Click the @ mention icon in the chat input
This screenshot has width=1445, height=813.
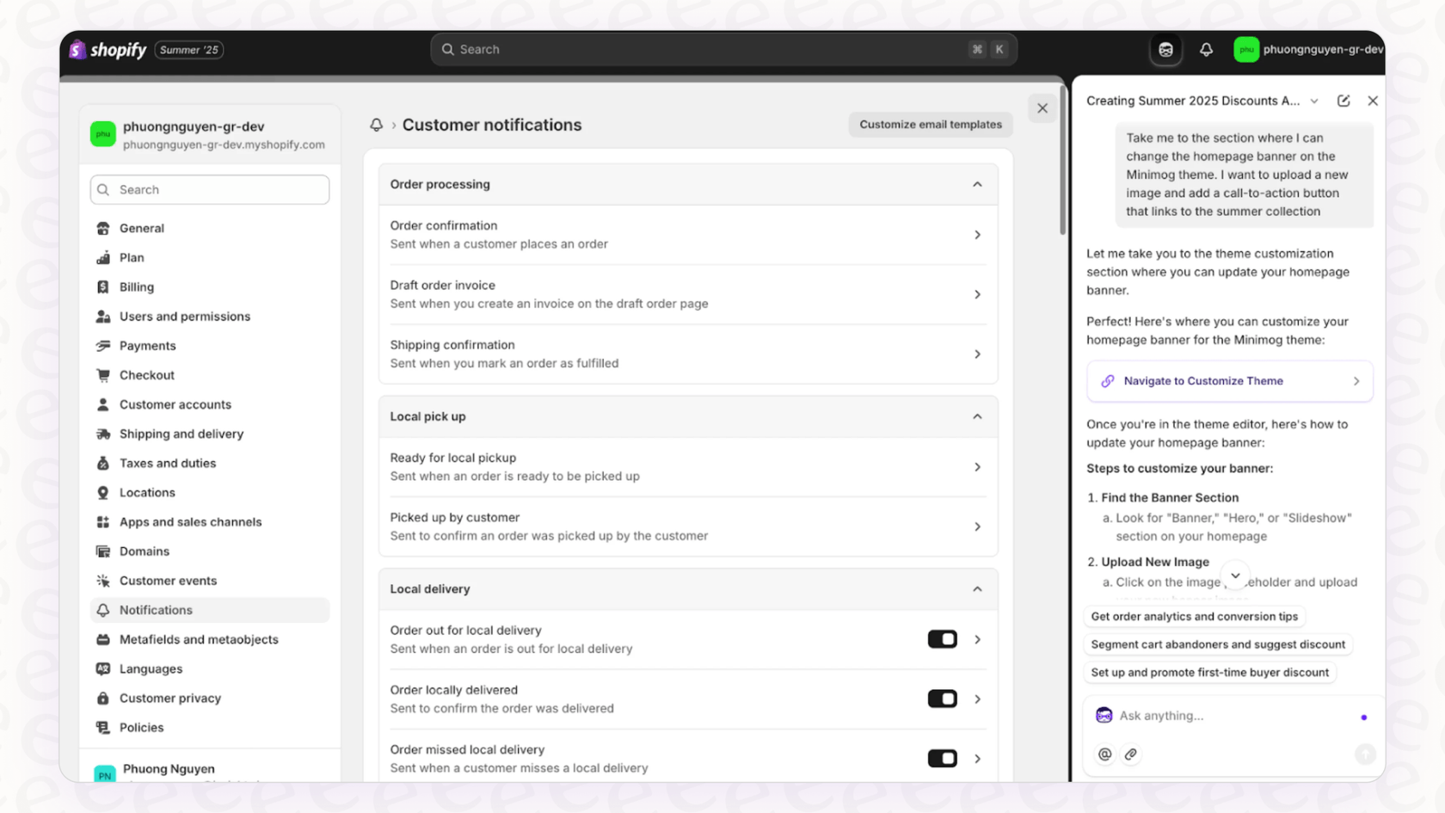pos(1104,754)
